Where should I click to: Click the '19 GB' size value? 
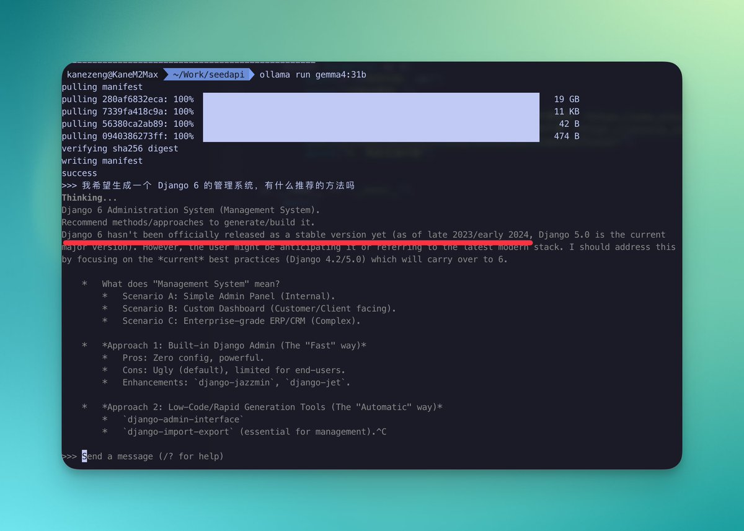(x=567, y=99)
